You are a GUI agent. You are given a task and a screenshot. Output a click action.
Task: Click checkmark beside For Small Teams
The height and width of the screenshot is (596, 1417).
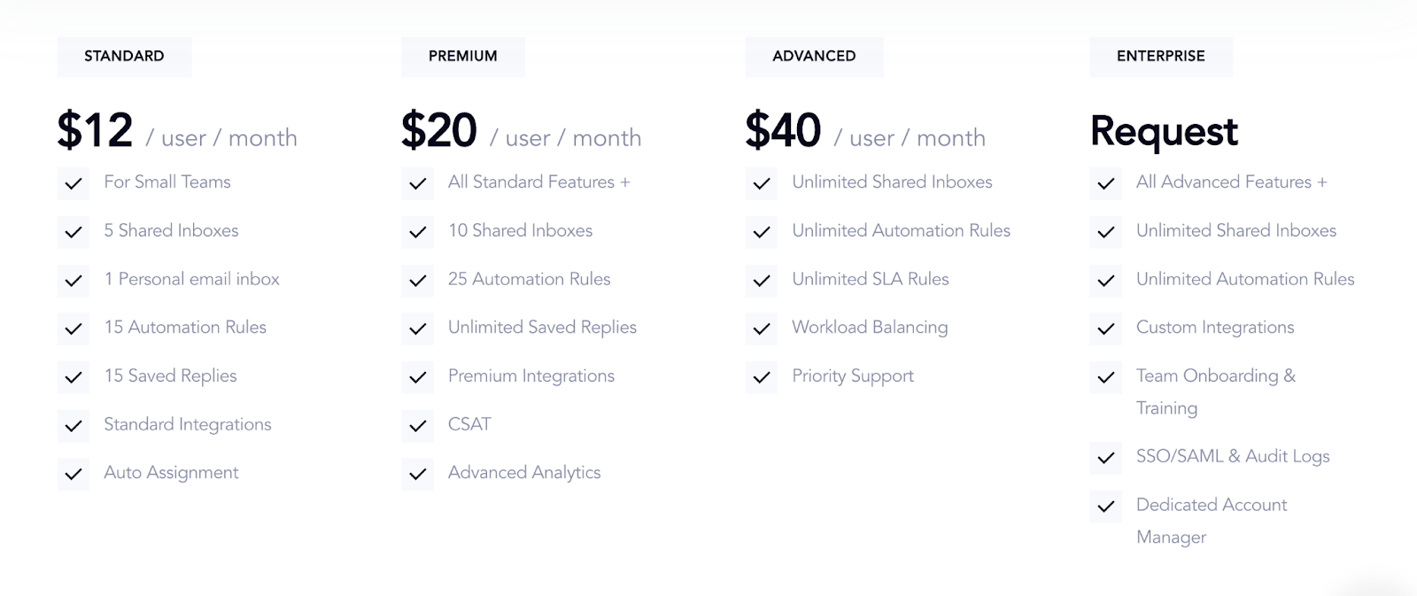pyautogui.click(x=74, y=183)
